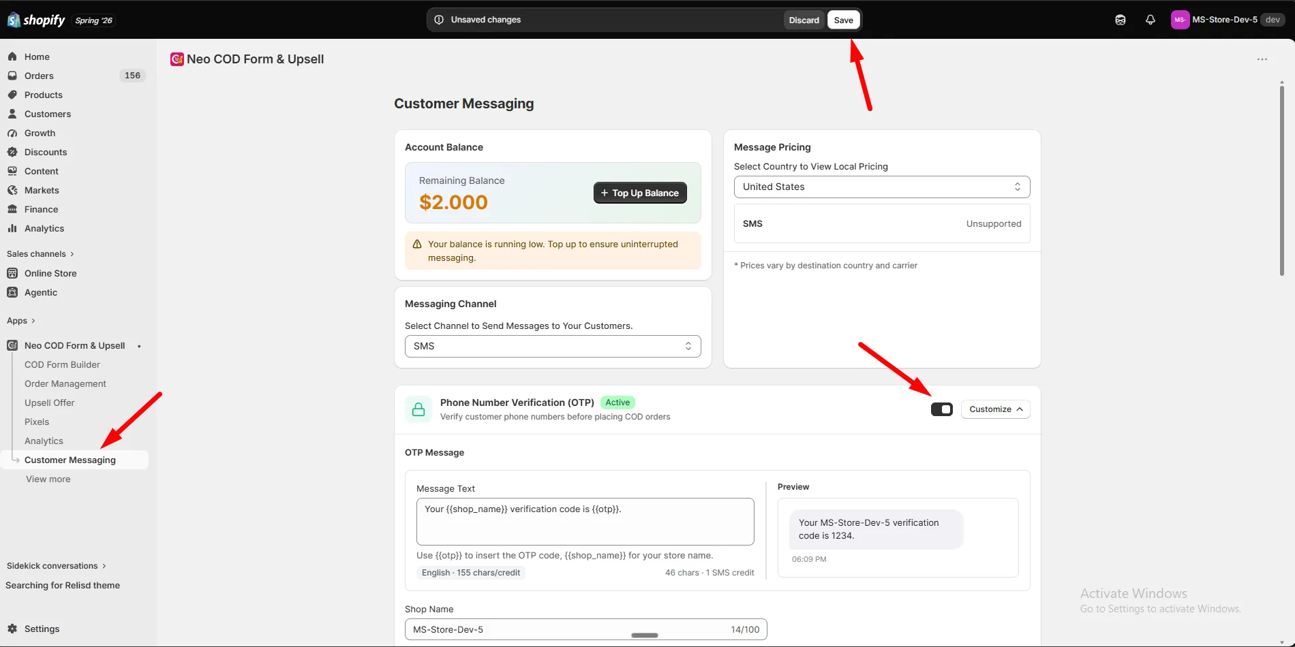Expand Sales channels section
Image resolution: width=1295 pixels, height=647 pixels.
point(40,254)
